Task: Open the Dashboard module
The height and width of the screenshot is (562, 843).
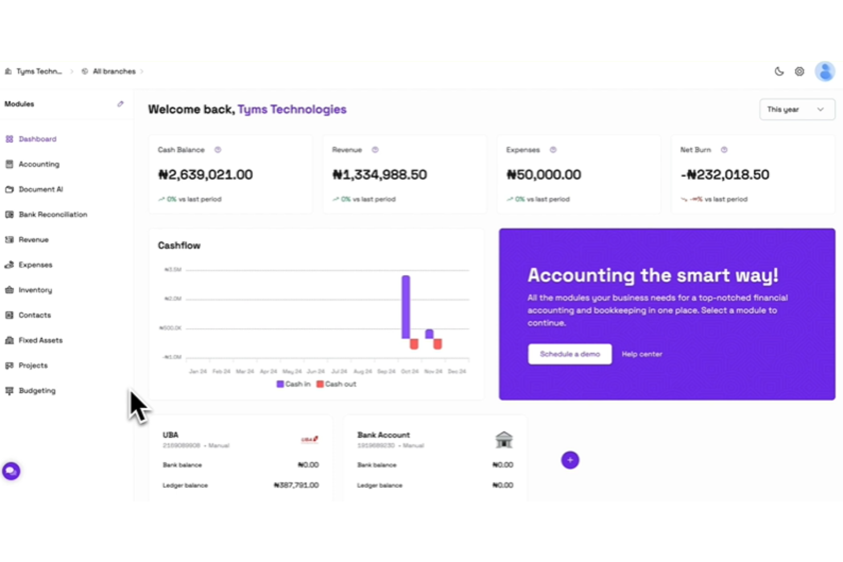Action: click(38, 139)
